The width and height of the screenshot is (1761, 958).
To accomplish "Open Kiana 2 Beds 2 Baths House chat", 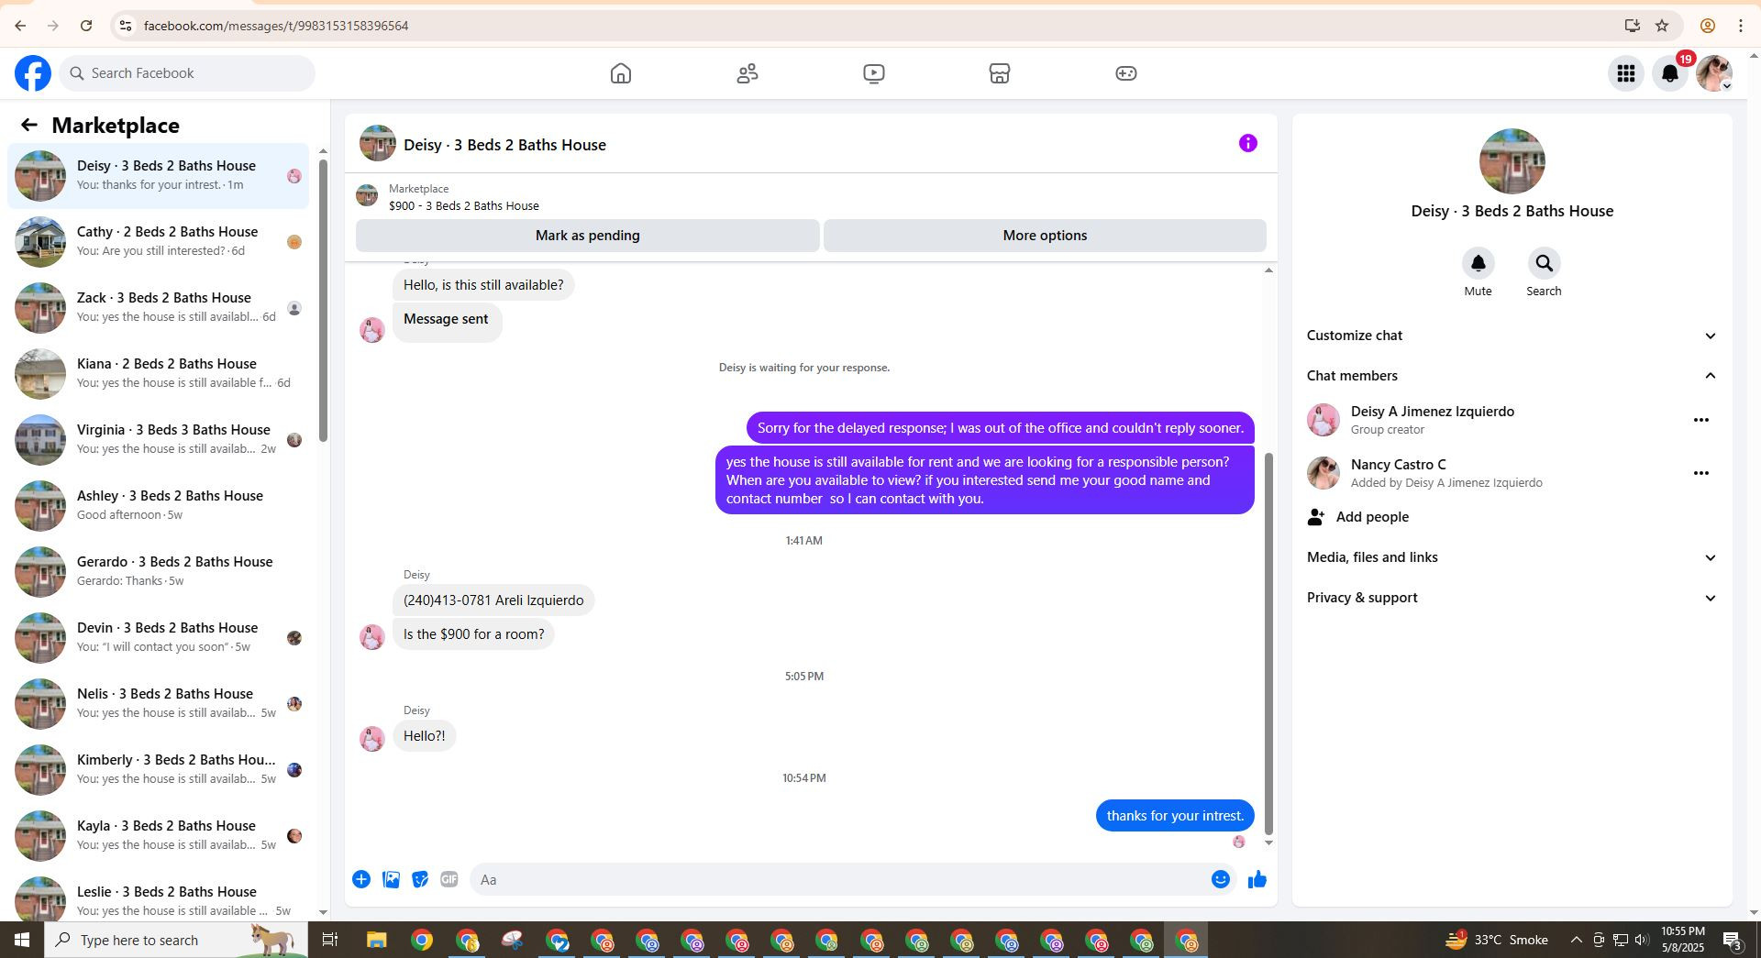I will pos(158,374).
